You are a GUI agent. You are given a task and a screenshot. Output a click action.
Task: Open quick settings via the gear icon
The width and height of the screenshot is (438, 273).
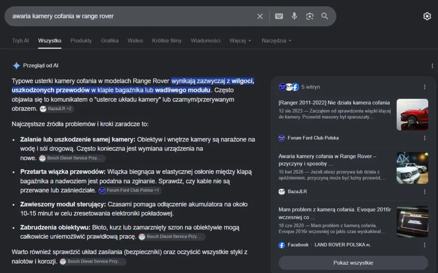[x=427, y=16]
